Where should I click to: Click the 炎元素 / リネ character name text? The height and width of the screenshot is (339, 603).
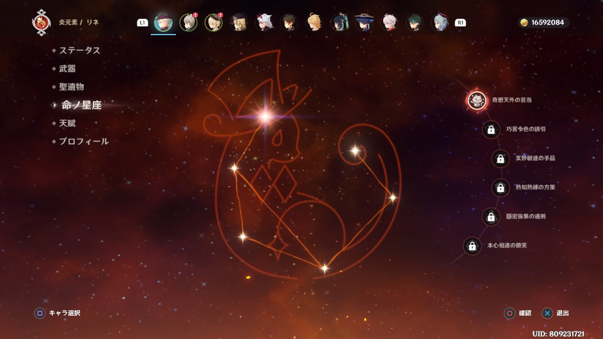(79, 23)
